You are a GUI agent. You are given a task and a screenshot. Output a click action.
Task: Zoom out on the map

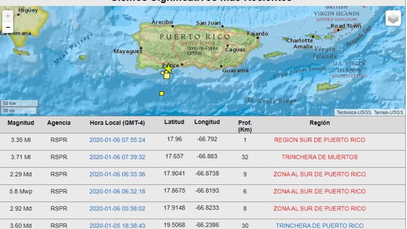[x=8, y=27]
